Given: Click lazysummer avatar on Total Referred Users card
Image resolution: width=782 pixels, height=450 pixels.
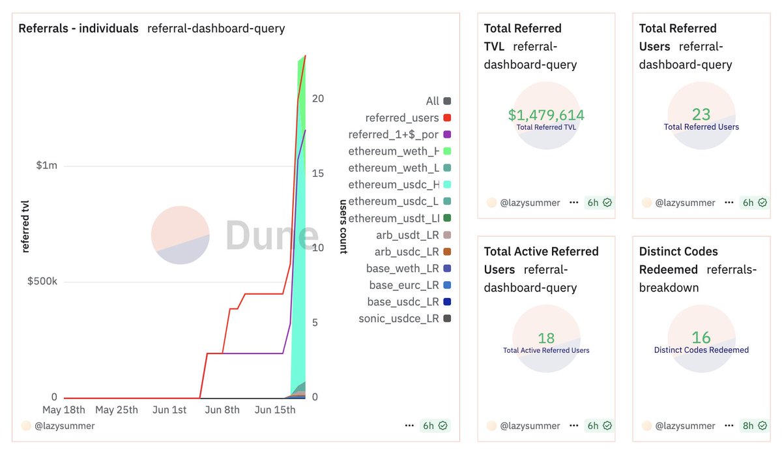Looking at the screenshot, I should click(646, 203).
